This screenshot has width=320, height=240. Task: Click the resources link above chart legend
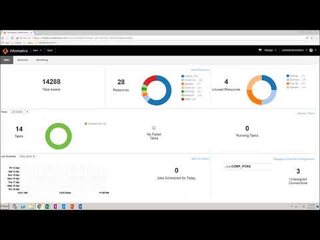200,70
